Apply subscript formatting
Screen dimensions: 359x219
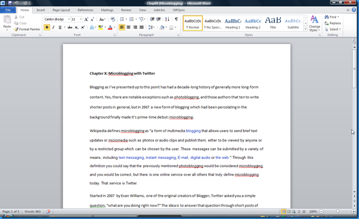[x=76, y=27]
